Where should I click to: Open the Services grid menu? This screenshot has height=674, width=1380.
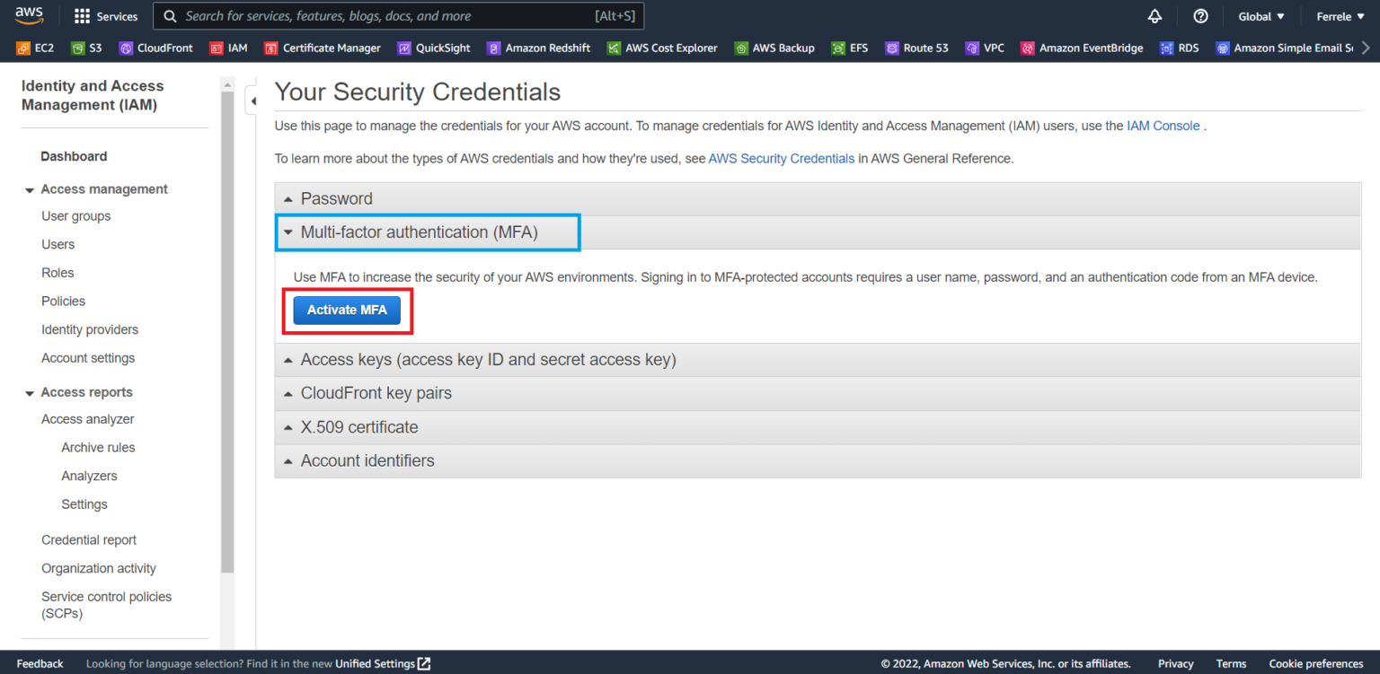[x=105, y=15]
